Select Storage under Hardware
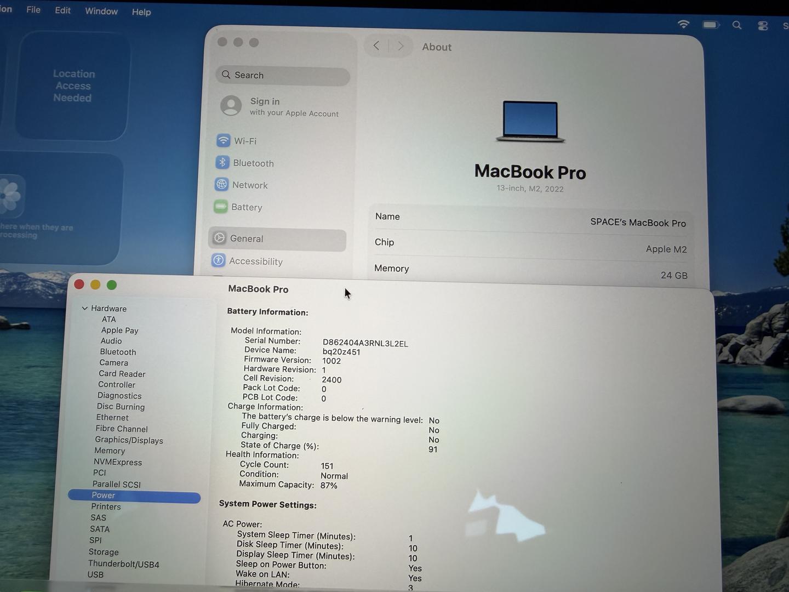 tap(104, 551)
